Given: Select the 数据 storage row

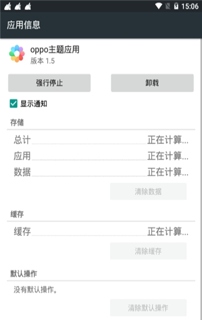Looking at the screenshot, I should (x=101, y=172).
